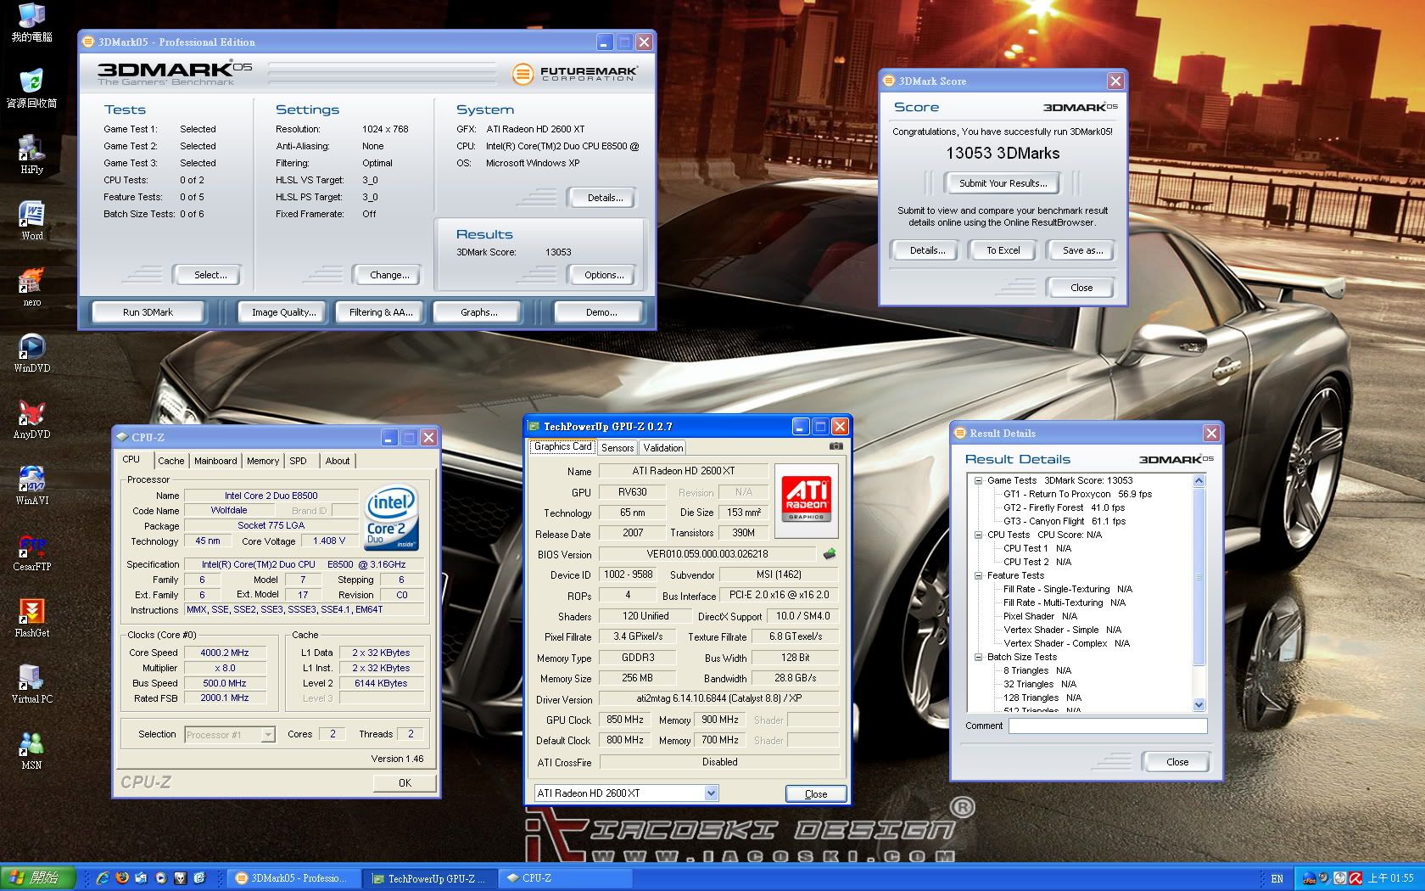Switch to the Mainboard tab in CPU-Z

coord(215,461)
